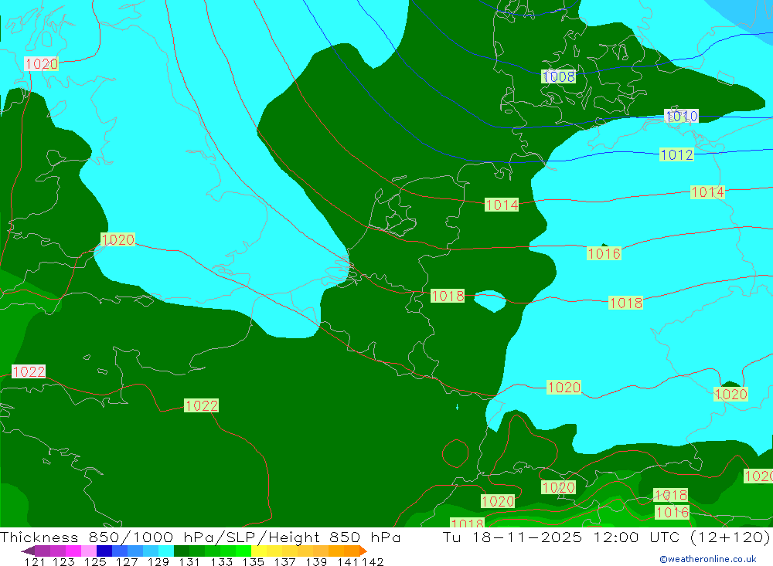Select the map title 'Thickness 850/1000 hPa/SLP/Height 850 hPa'

pos(200,537)
